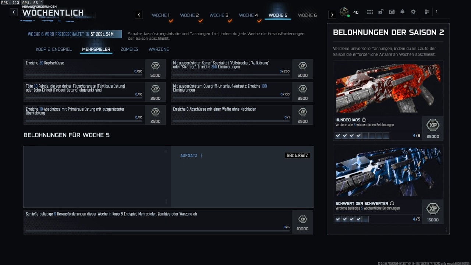
Task: Switch to WOCHE 4 tab
Action: [x=248, y=15]
